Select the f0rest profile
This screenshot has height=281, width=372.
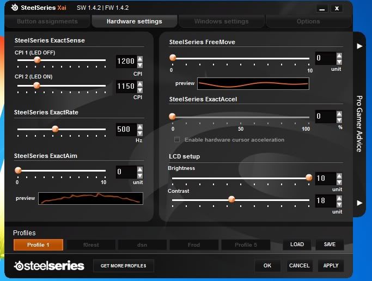point(91,245)
